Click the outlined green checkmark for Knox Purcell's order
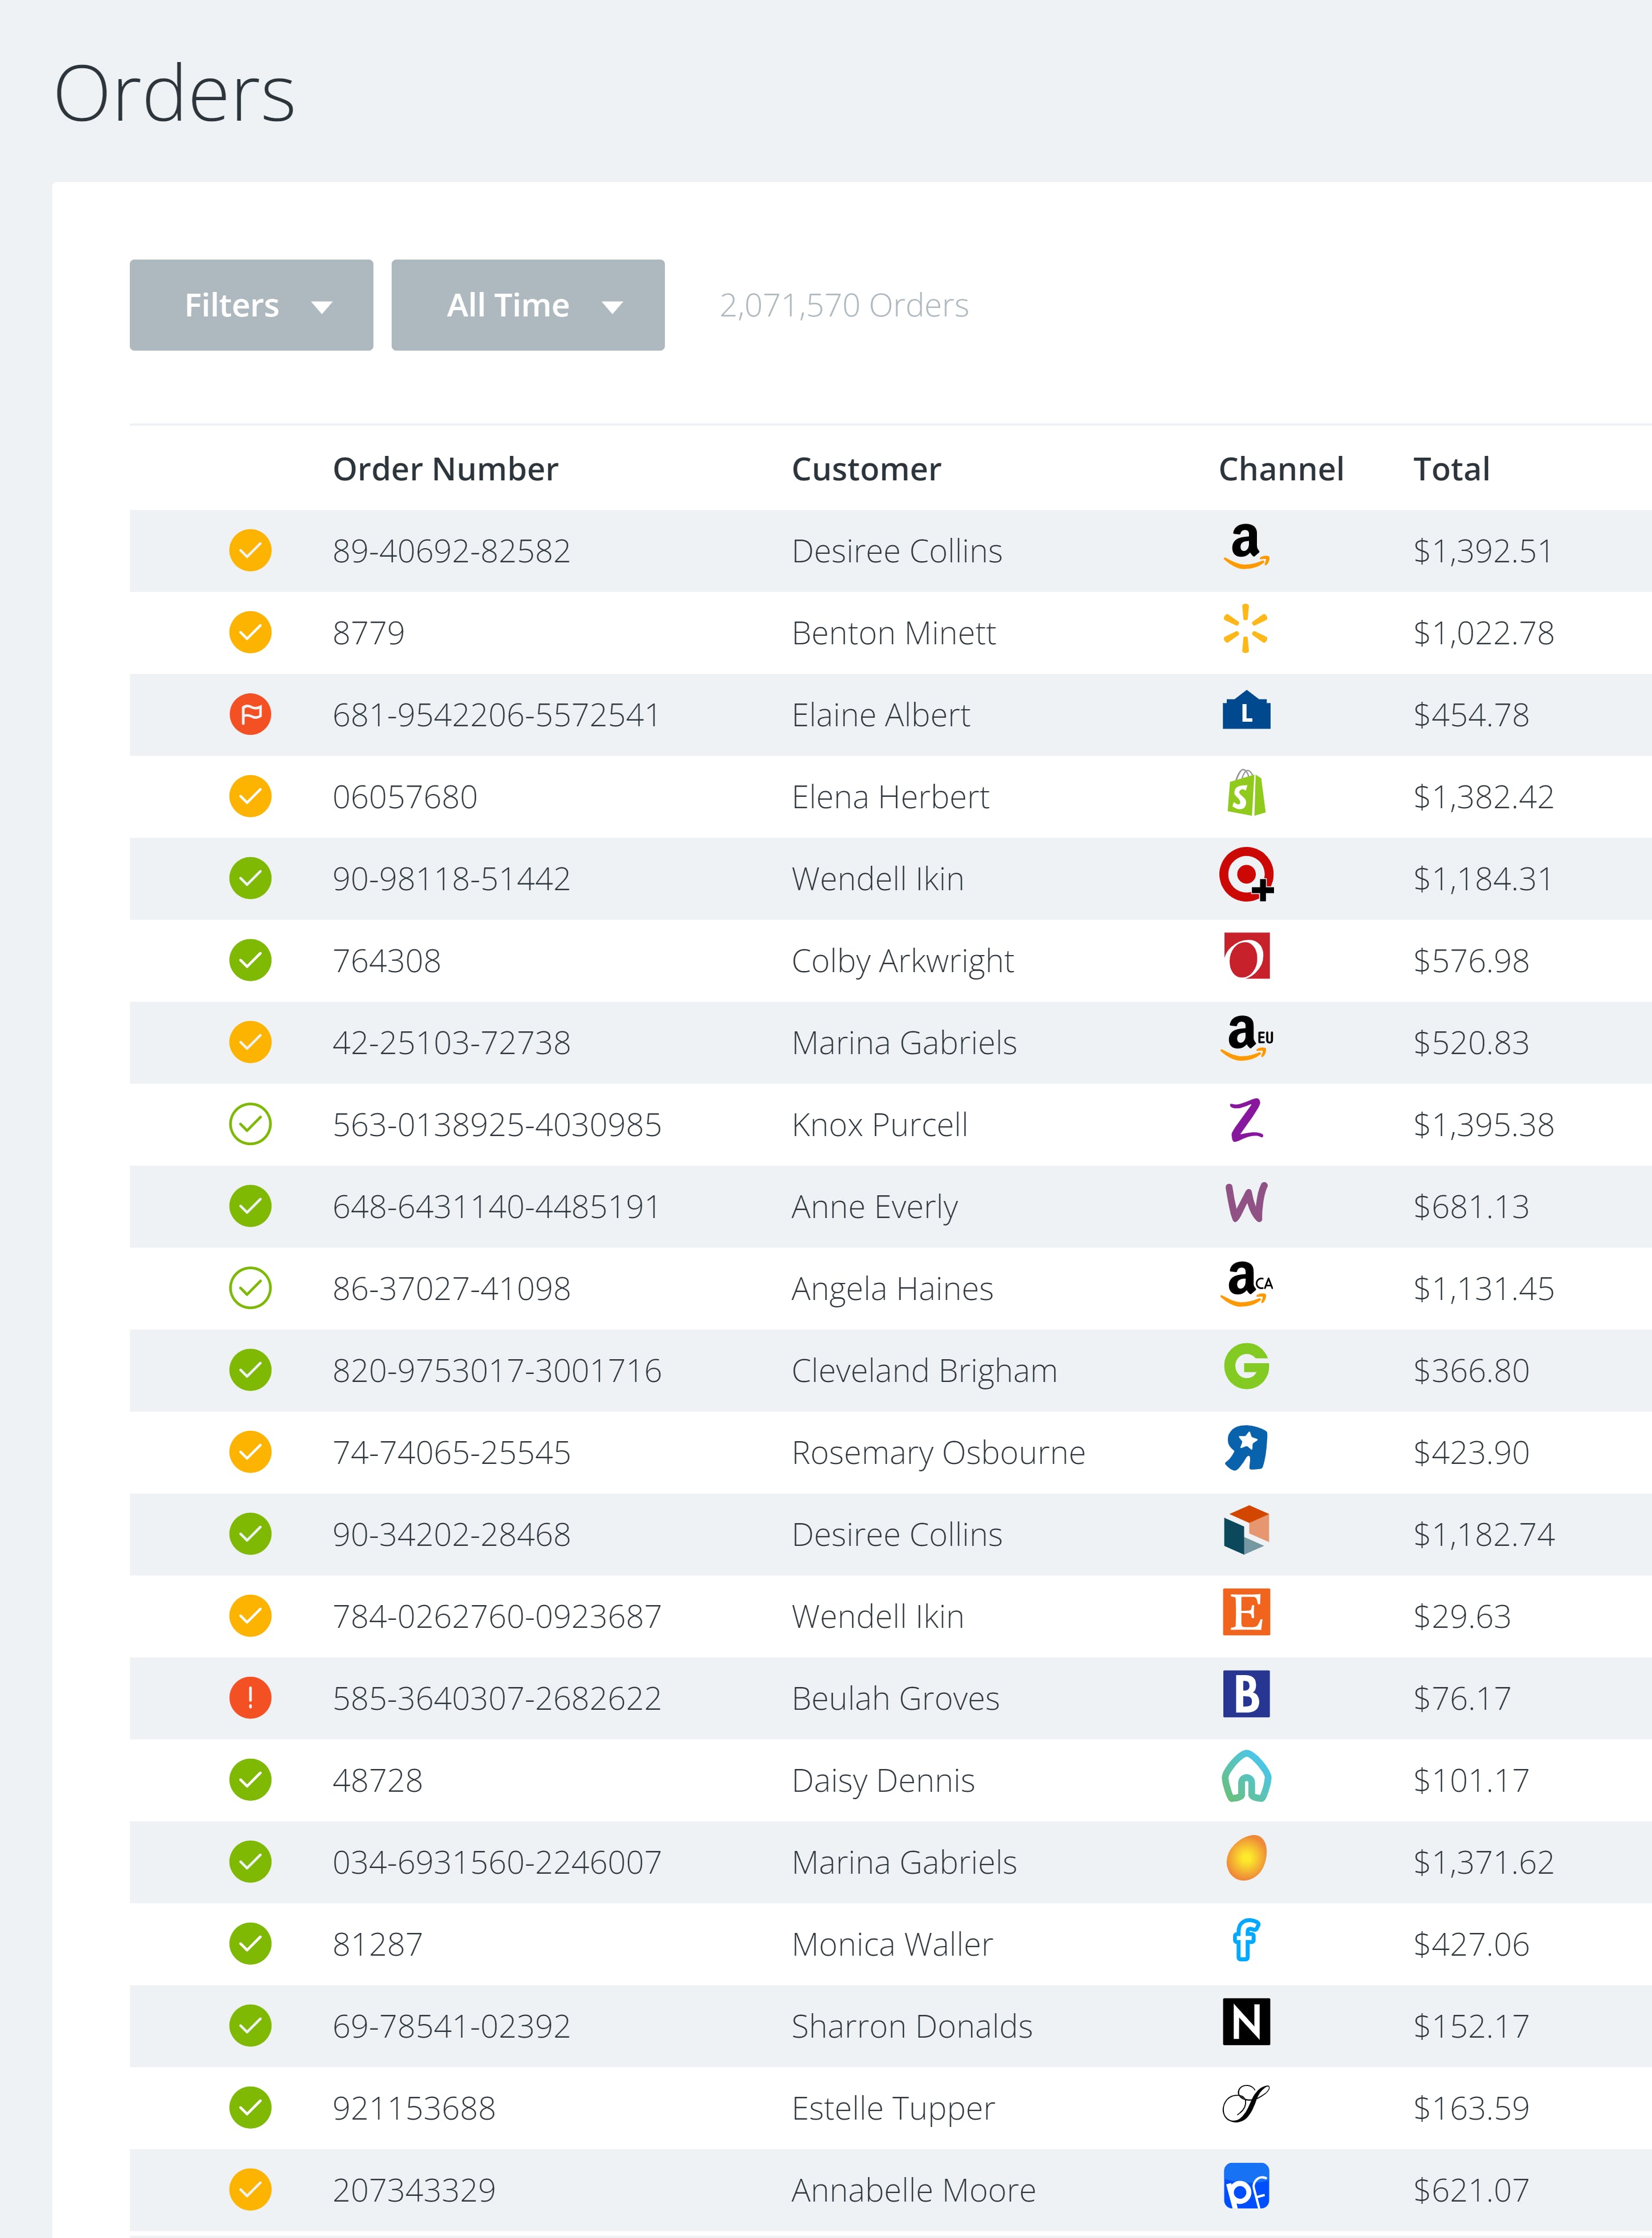1652x2238 pixels. [x=250, y=1125]
